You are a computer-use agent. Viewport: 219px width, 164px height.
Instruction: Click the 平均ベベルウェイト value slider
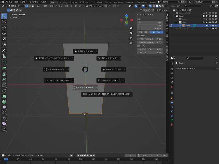pos(150,39)
